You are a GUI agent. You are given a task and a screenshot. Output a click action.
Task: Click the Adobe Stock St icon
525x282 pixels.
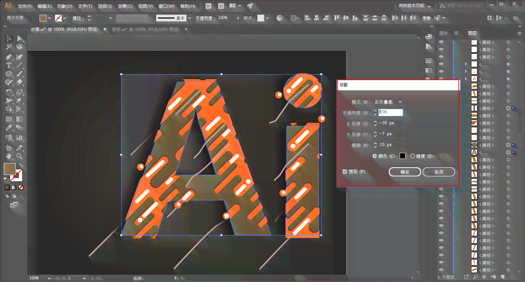coord(221,6)
